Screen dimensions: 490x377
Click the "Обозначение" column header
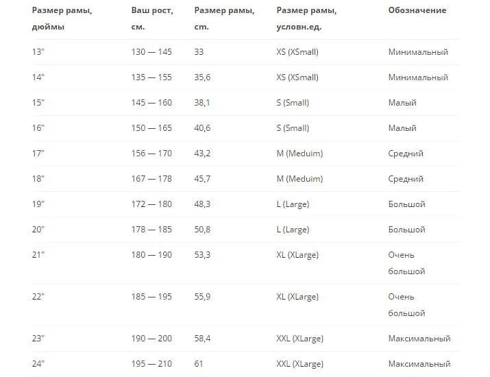417,10
